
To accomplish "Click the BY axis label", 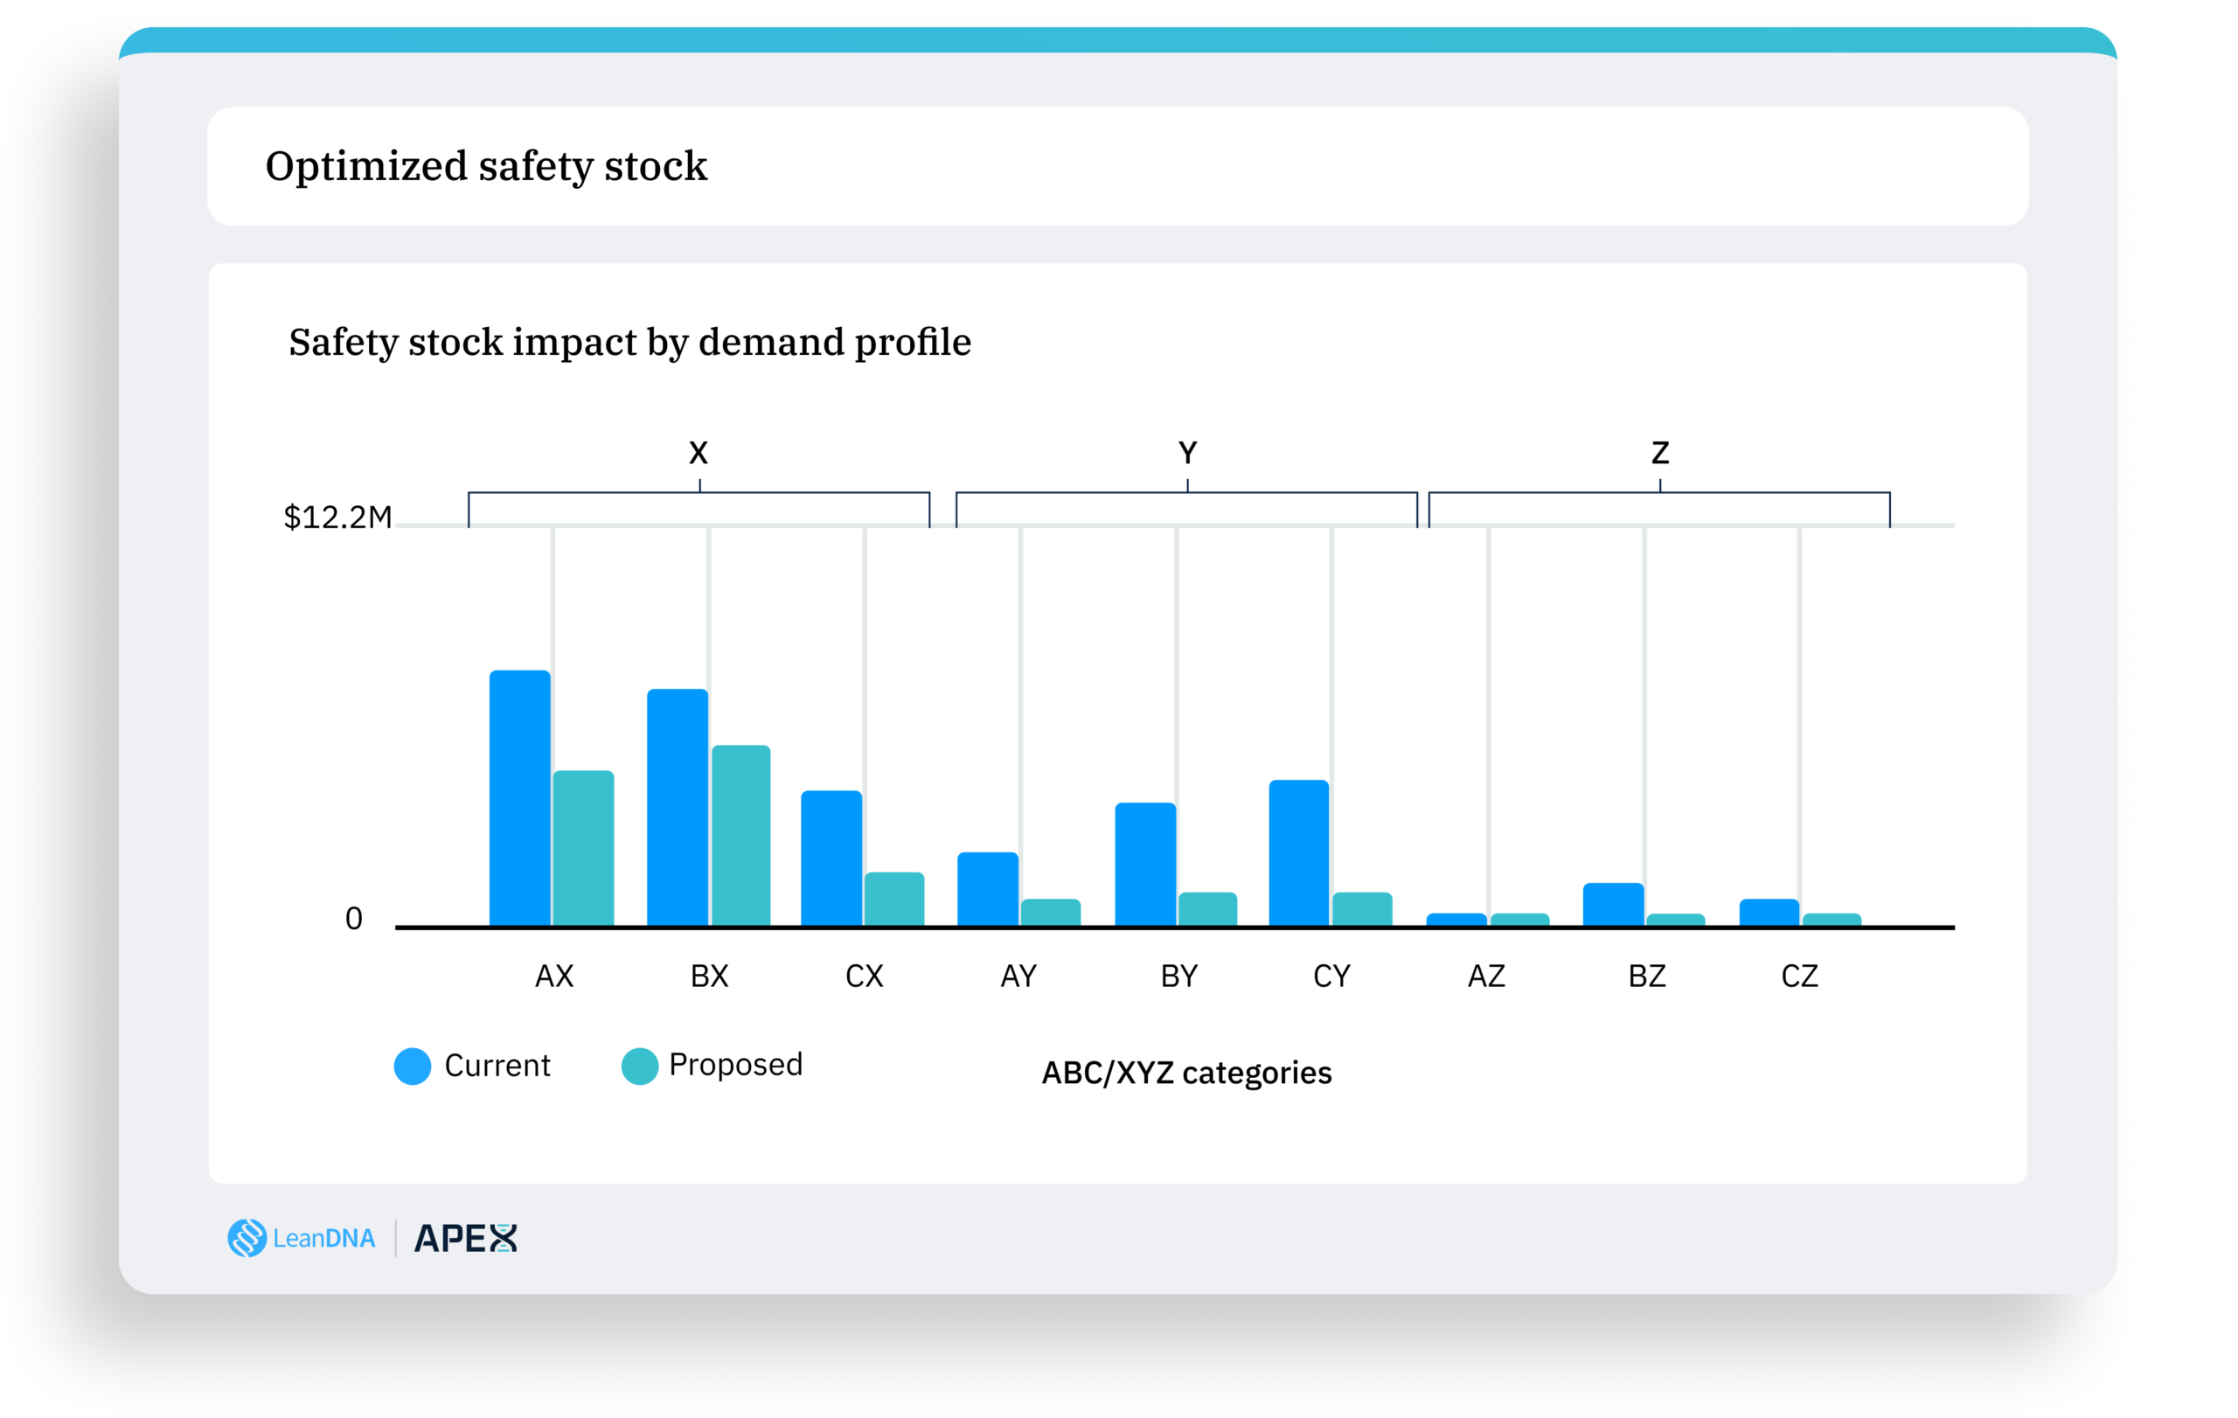I will [x=1179, y=977].
